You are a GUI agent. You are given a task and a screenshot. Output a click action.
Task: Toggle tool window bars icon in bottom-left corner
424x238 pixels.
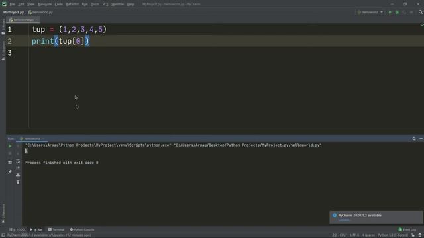[x=3, y=235]
